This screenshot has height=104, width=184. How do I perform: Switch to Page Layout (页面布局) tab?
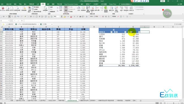pyautogui.click(x=32, y=4)
